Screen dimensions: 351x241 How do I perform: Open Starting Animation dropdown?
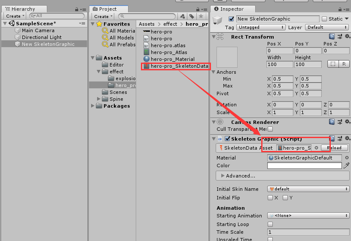[x=308, y=216]
